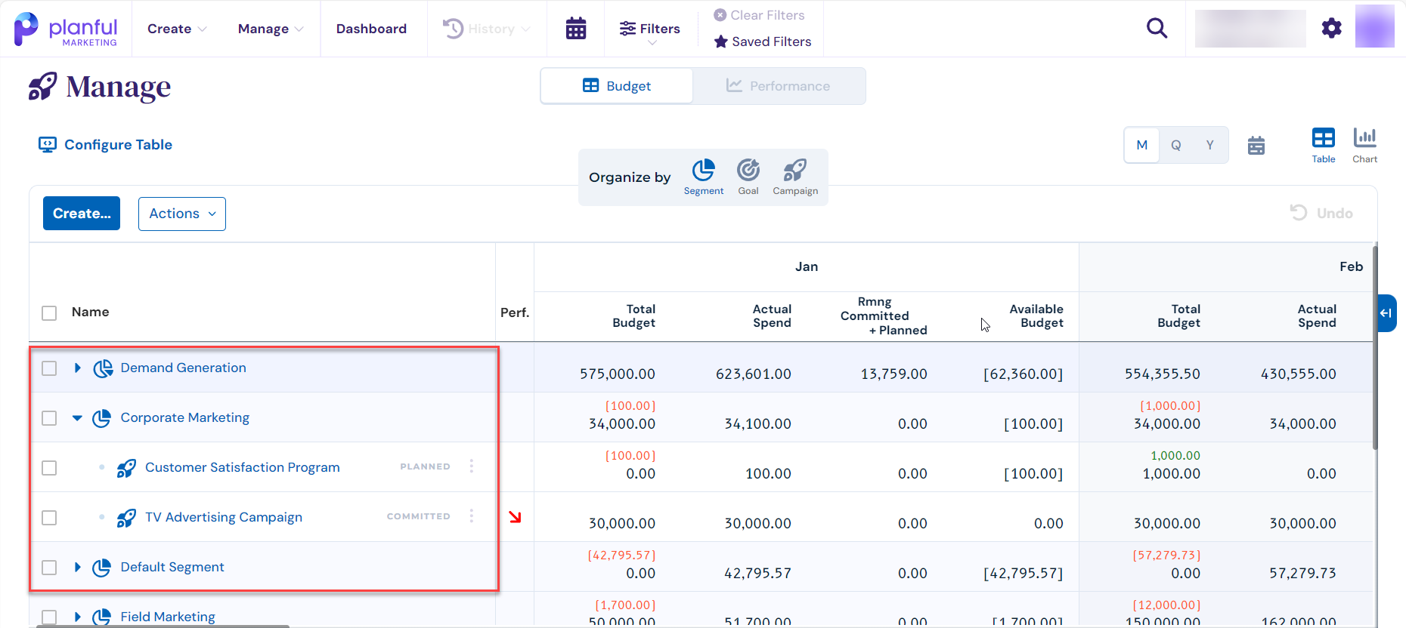
Task: Open the History dropdown
Action: (486, 29)
